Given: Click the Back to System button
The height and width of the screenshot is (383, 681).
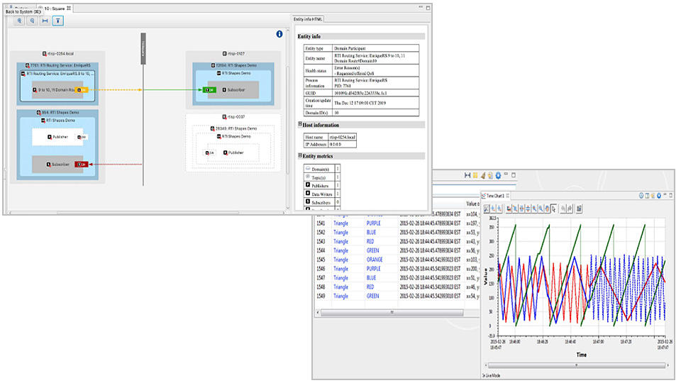Looking at the screenshot, I should click(23, 12).
